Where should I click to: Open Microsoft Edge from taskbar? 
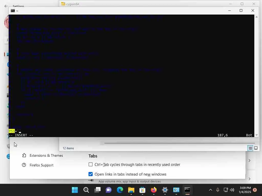(x=120, y=190)
